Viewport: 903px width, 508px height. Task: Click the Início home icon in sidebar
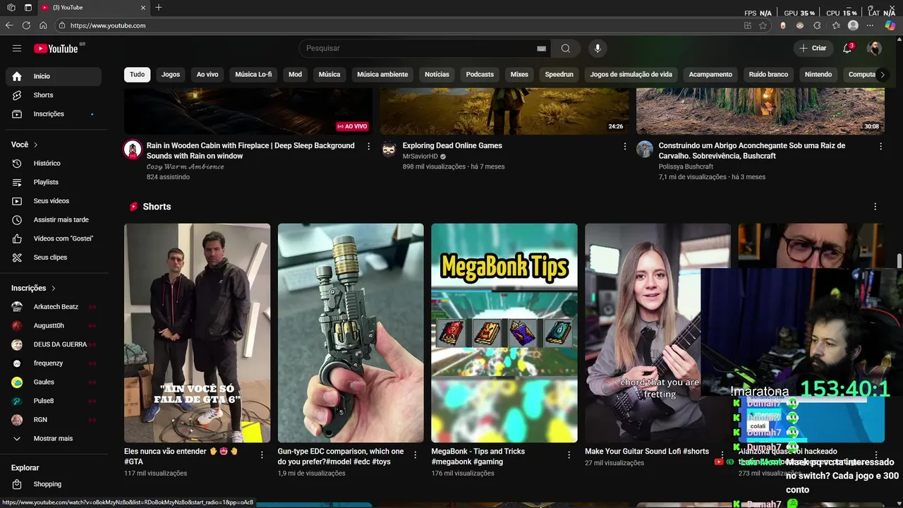[17, 76]
